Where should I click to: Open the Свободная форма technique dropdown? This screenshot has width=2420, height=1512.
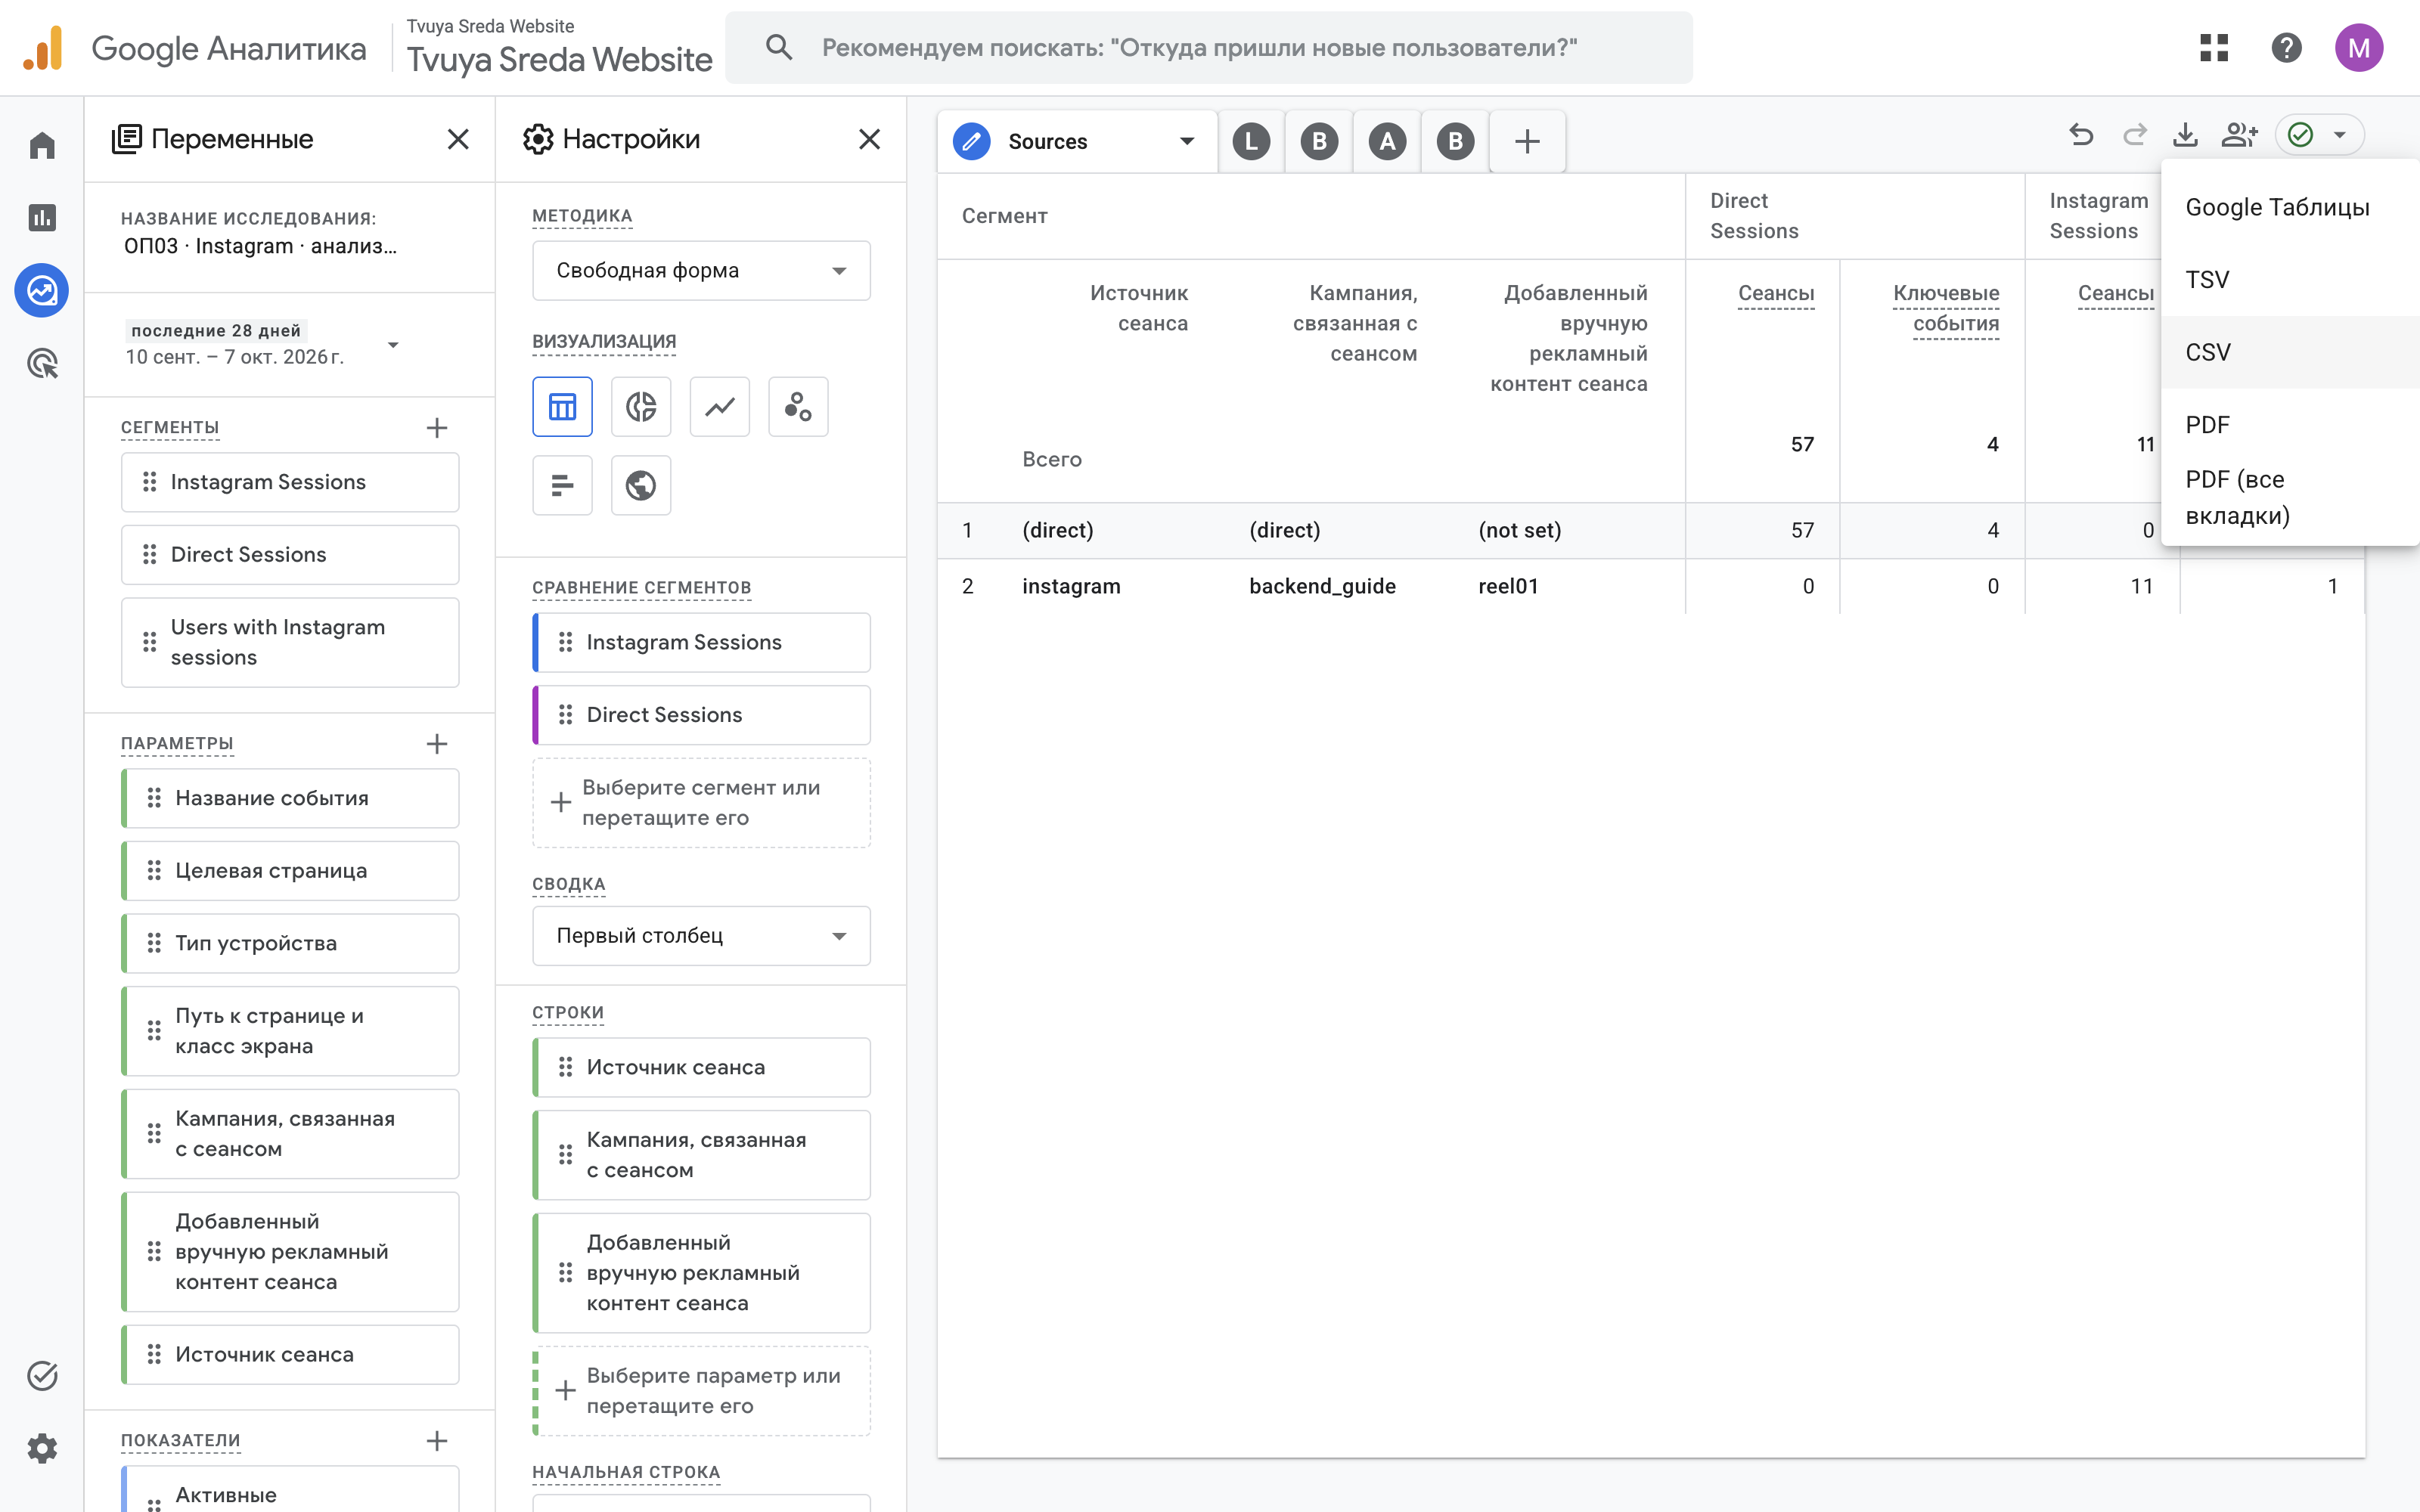pos(701,270)
